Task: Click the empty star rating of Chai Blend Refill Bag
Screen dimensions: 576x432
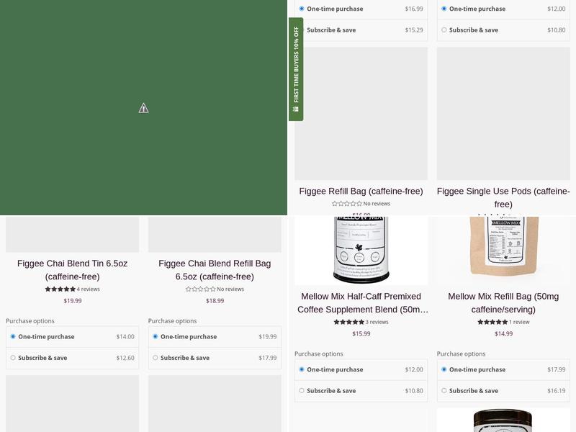Action: coord(201,289)
